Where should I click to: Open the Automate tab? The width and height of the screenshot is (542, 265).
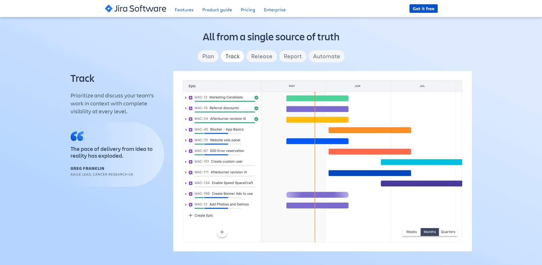pos(327,56)
